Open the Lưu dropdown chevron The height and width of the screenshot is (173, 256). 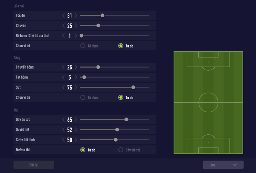(x=235, y=165)
